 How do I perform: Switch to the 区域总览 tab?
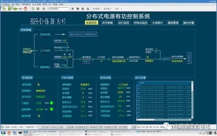[92, 22]
